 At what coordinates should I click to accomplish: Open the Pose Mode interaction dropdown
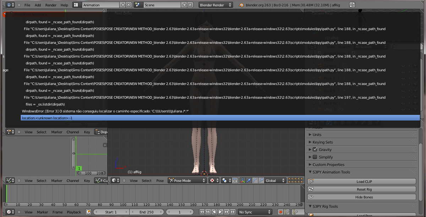click(187, 180)
